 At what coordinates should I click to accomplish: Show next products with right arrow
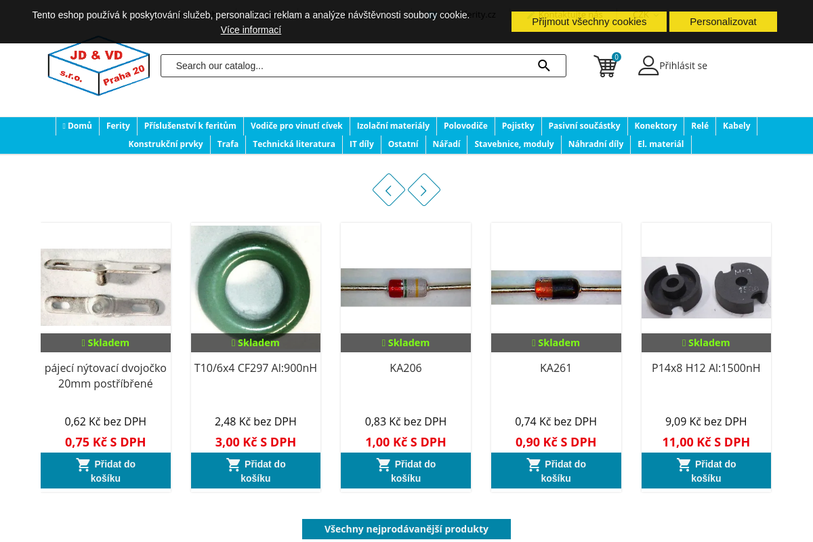pos(424,190)
